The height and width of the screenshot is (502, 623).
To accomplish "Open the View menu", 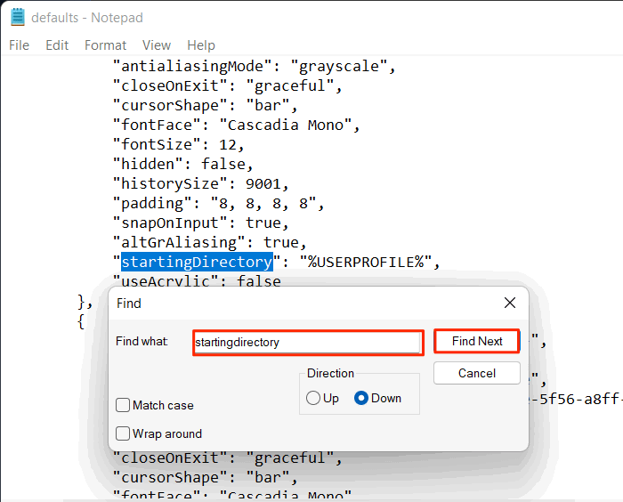I will [157, 45].
